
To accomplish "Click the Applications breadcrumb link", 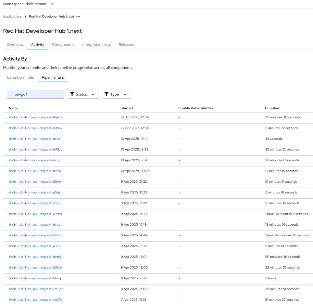I will 12,16.
